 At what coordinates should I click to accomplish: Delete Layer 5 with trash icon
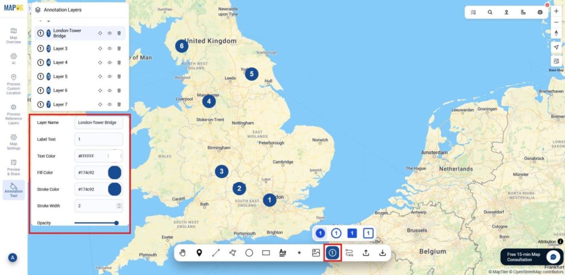(119, 76)
